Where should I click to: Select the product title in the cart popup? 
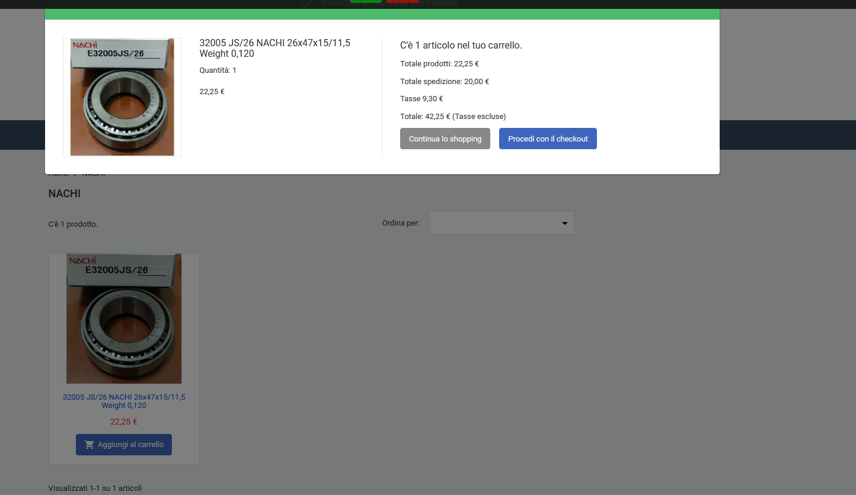click(x=275, y=48)
